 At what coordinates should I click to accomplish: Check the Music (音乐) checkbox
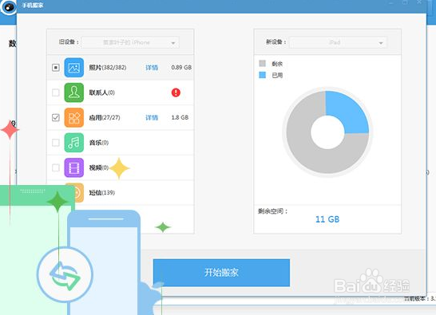coord(56,143)
